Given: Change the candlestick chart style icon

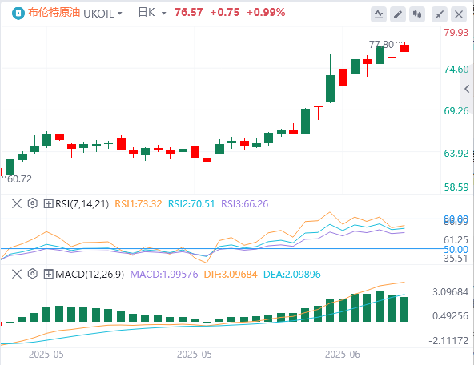Looking at the screenshot, I should coord(417,14).
